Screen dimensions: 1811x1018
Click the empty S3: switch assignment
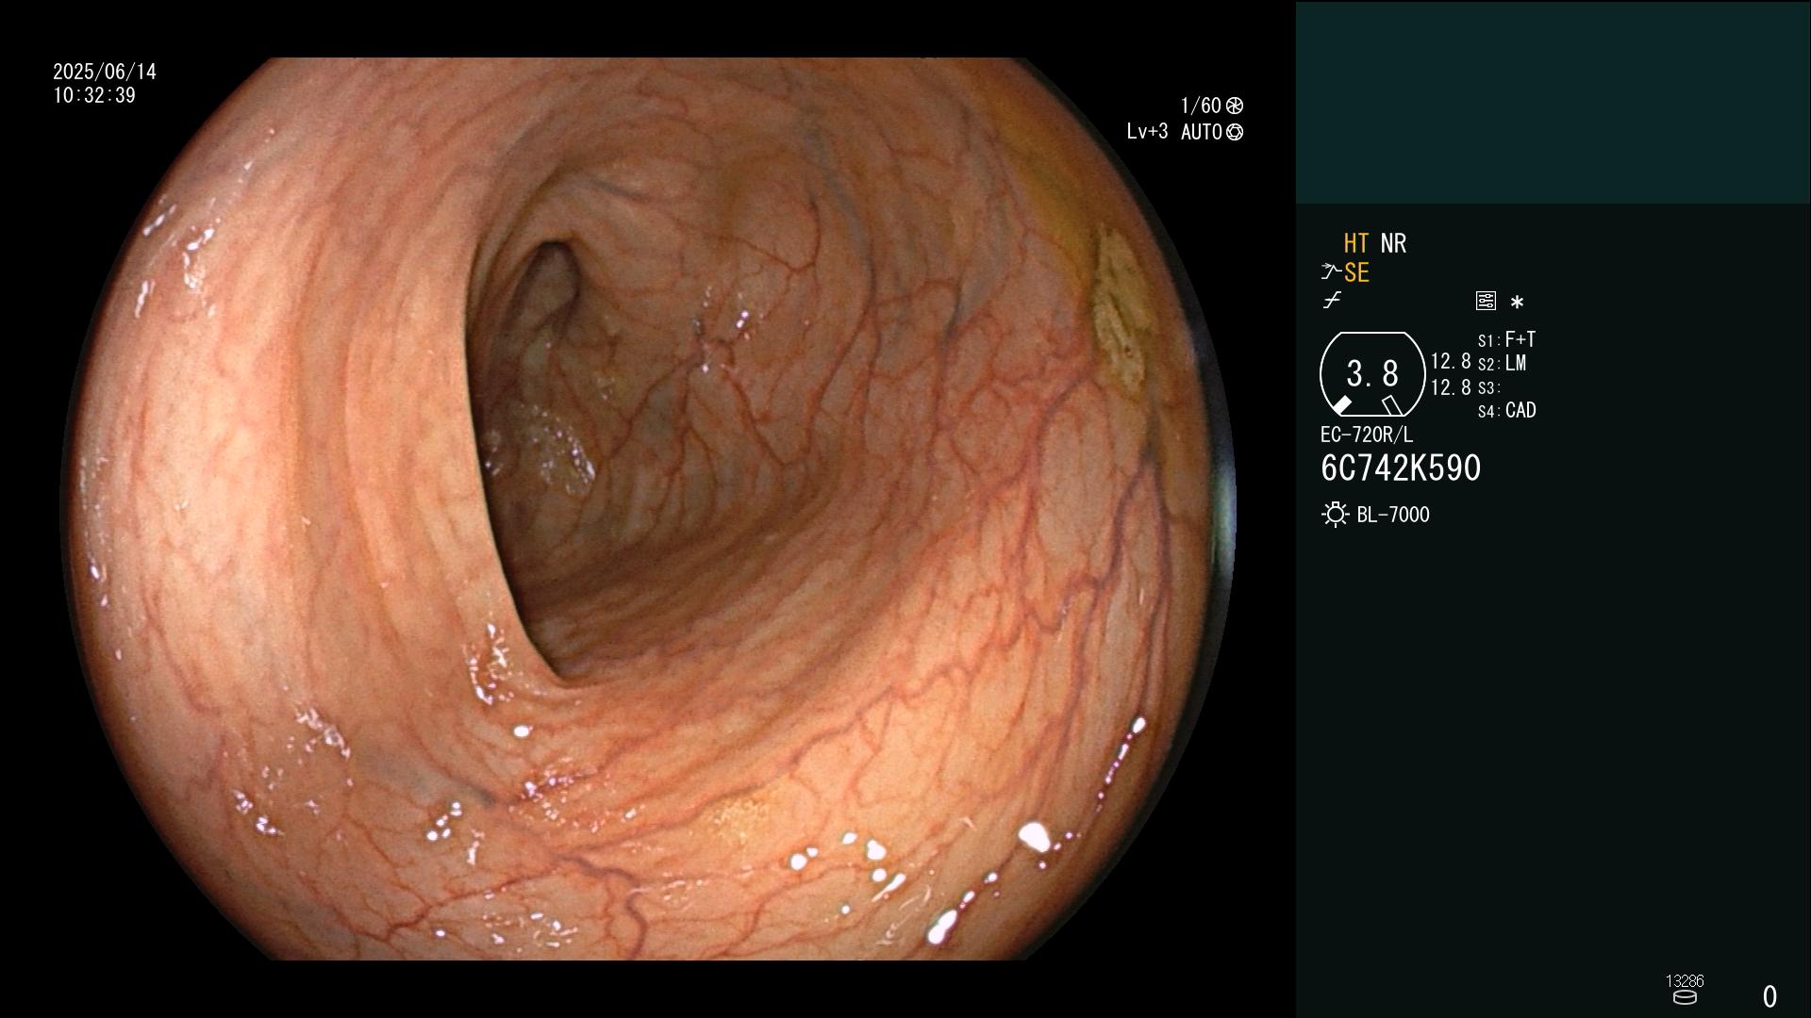1488,388
